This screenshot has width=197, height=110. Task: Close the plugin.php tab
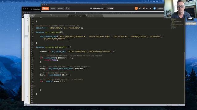101,16
